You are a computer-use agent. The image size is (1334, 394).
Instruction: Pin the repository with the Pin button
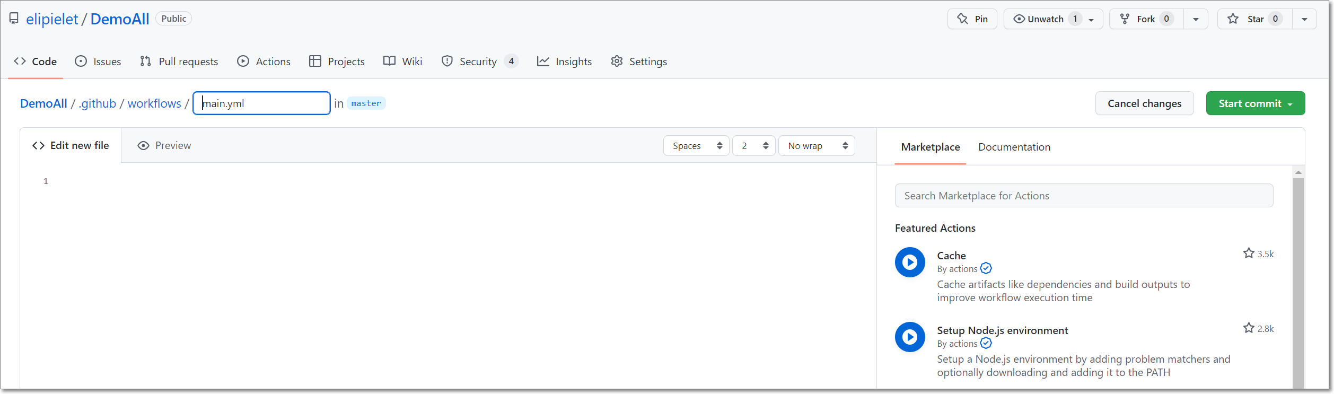[x=972, y=19]
